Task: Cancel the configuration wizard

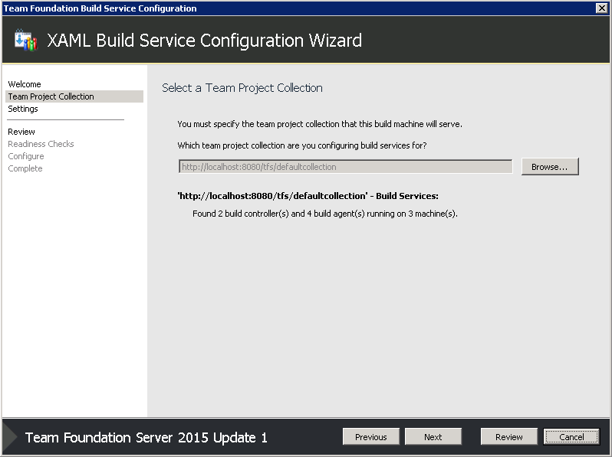Action: (571, 437)
